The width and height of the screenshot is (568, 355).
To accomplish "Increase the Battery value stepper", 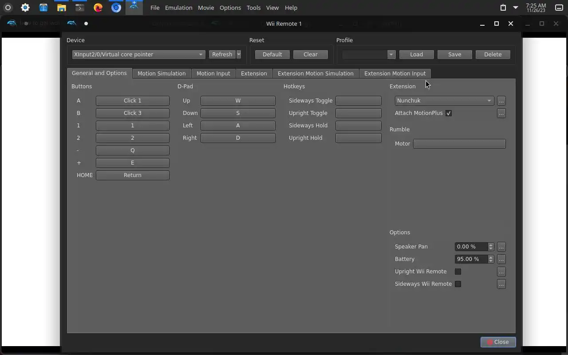I will (491, 257).
